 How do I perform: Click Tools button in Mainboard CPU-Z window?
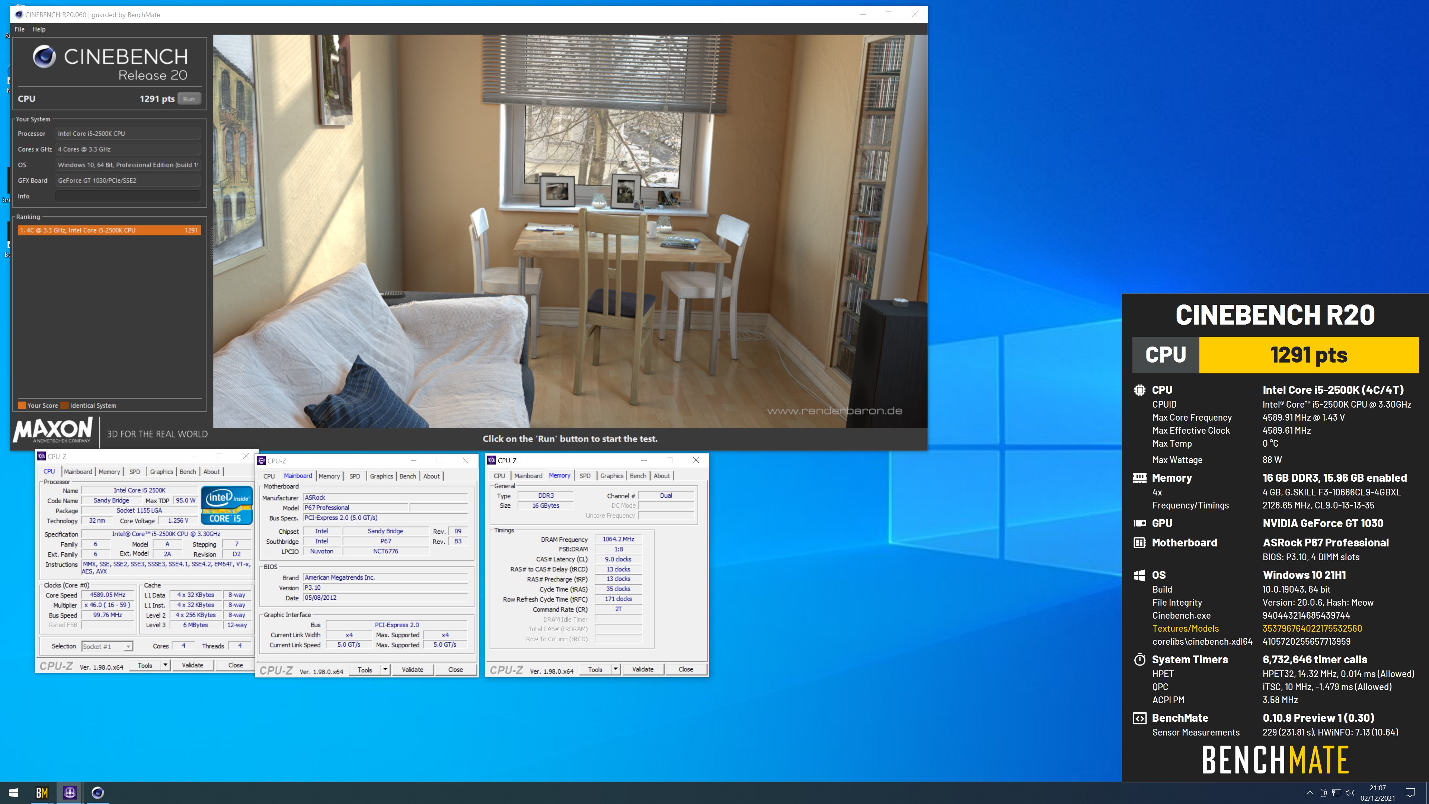point(365,670)
